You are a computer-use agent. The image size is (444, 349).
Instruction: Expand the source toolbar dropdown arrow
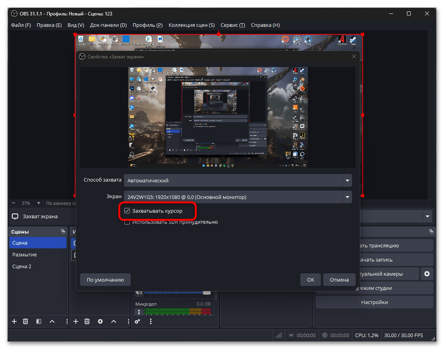click(x=427, y=216)
